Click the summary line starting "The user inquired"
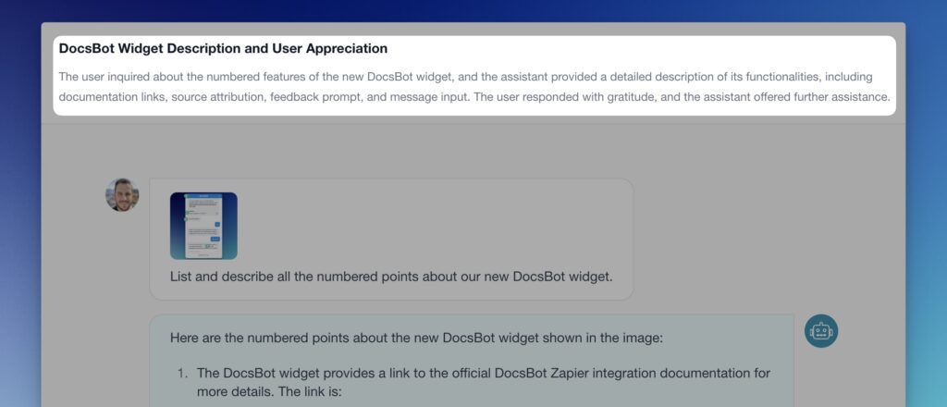The height and width of the screenshot is (407, 947). pos(464,76)
